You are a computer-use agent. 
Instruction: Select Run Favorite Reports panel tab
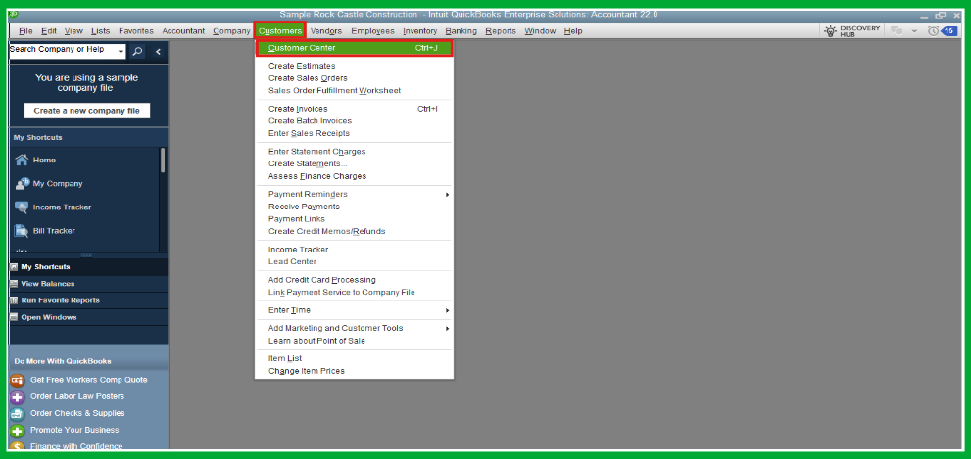(88, 300)
